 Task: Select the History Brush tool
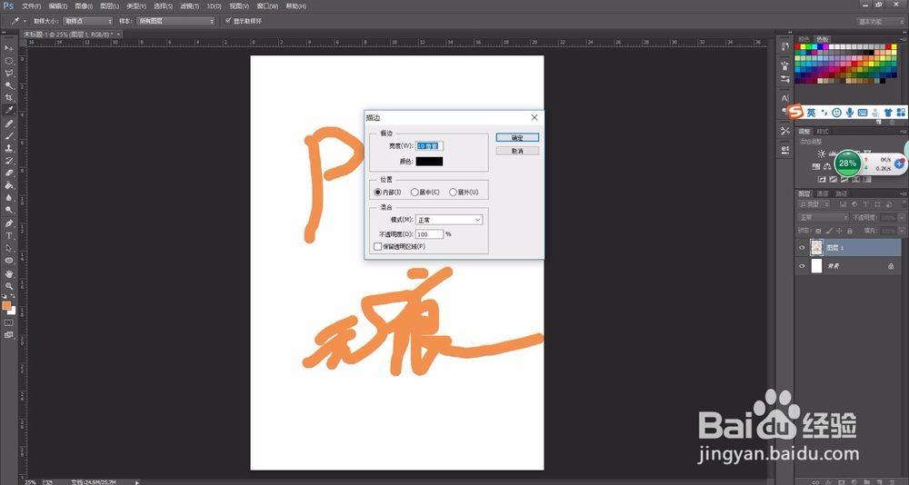9,161
